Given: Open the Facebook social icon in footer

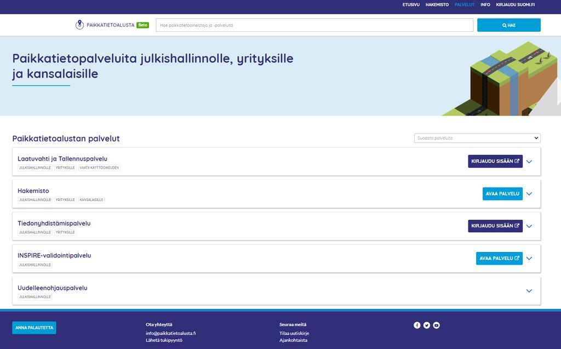Looking at the screenshot, I should click(417, 325).
